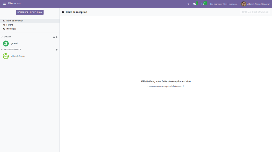Open the general channel
The image size is (272, 152).
14,44
